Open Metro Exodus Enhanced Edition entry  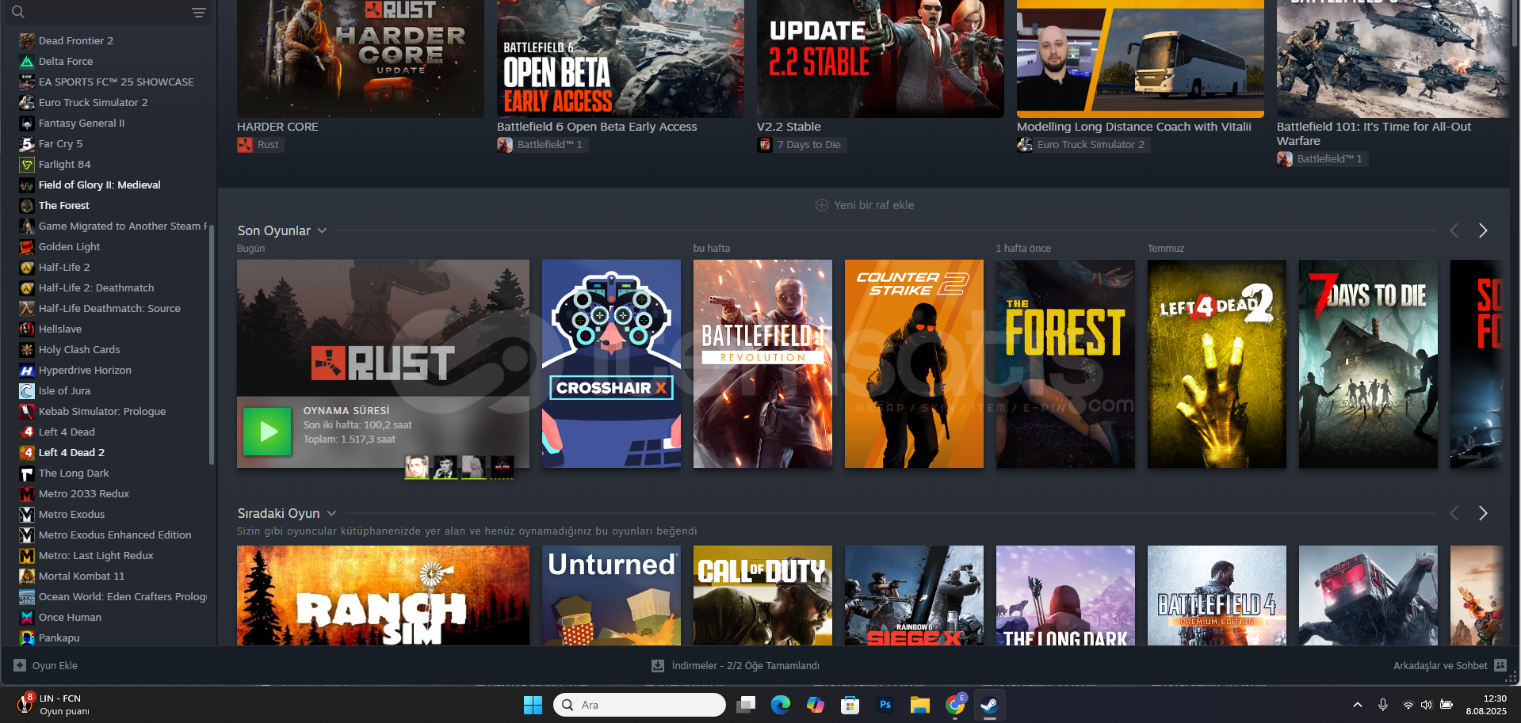pos(115,535)
